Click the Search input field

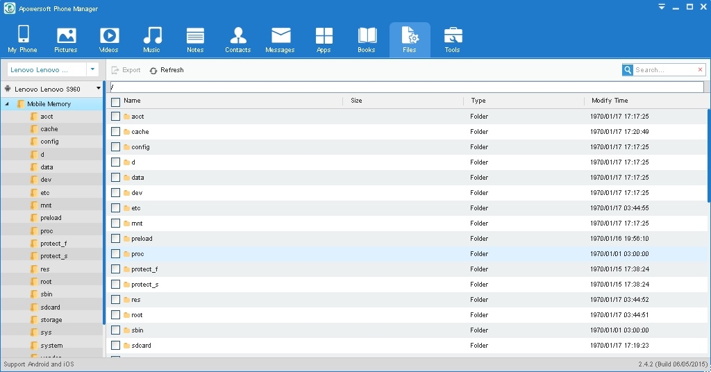click(x=664, y=70)
